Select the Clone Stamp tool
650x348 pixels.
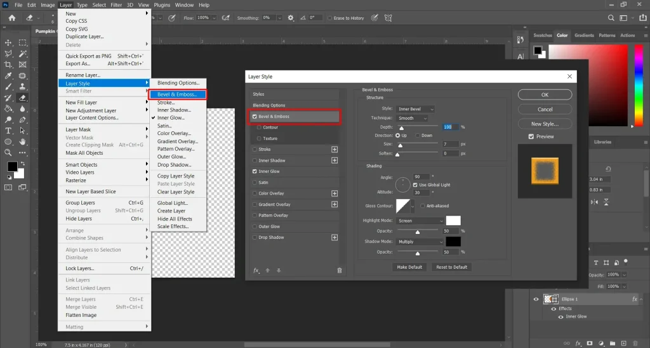pyautogui.click(x=23, y=87)
